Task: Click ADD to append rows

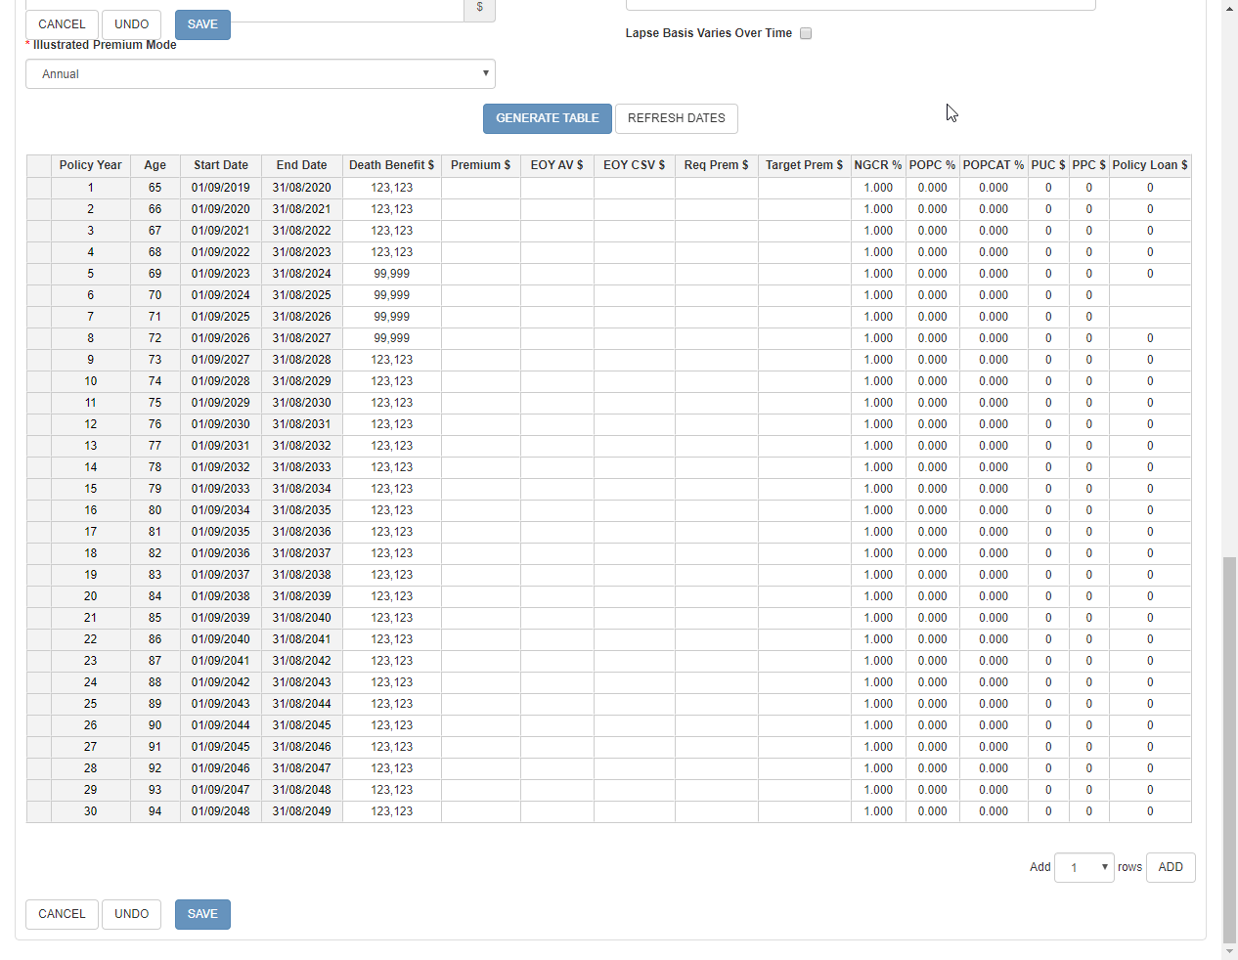Action: pos(1170,867)
